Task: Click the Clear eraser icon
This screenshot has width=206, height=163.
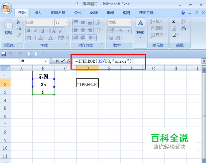Action: [174, 35]
